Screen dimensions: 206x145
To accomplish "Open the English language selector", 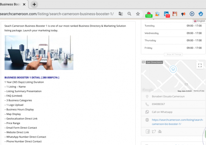I will click(x=200, y=21).
